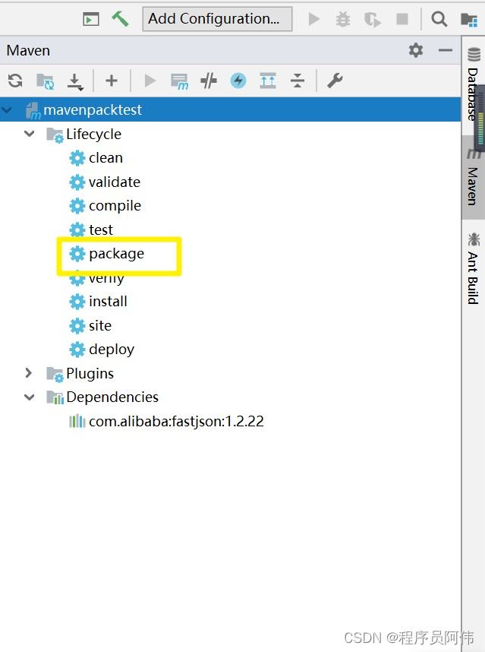This screenshot has width=485, height=652.
Task: Click Collapse All icon in Maven toolbar
Action: coord(298,81)
